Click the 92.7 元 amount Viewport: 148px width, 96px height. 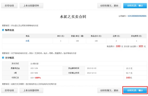[129, 73]
